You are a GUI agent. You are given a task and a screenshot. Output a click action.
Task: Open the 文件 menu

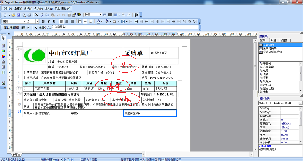pyautogui.click(x=7, y=9)
